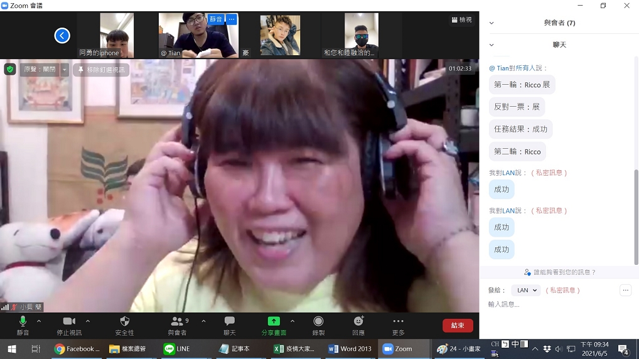The image size is (639, 359).
Task: Start Share Screen green icon
Action: tap(274, 326)
